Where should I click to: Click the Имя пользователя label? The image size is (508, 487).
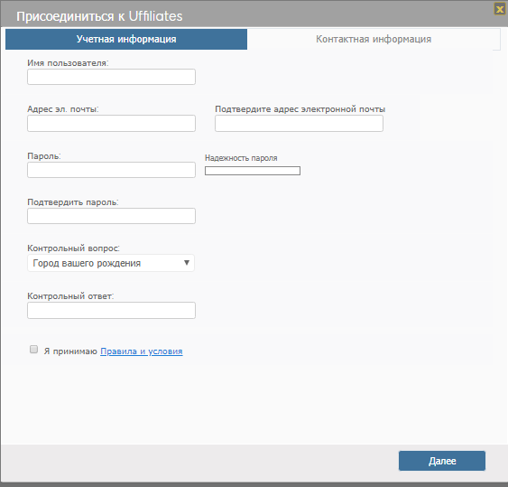coord(68,63)
